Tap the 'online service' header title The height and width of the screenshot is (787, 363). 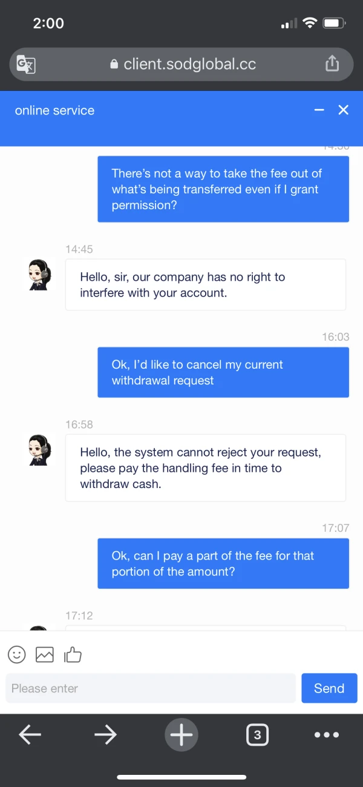click(x=54, y=110)
